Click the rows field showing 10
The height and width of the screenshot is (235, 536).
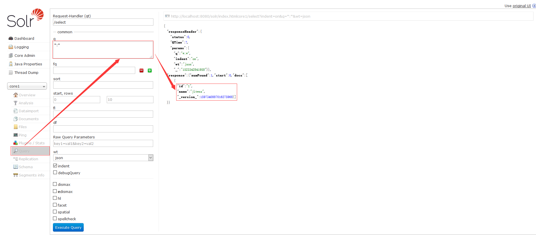pyautogui.click(x=130, y=99)
